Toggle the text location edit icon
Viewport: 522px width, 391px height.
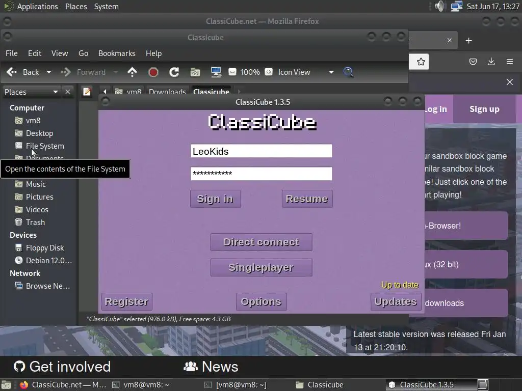pos(87,92)
